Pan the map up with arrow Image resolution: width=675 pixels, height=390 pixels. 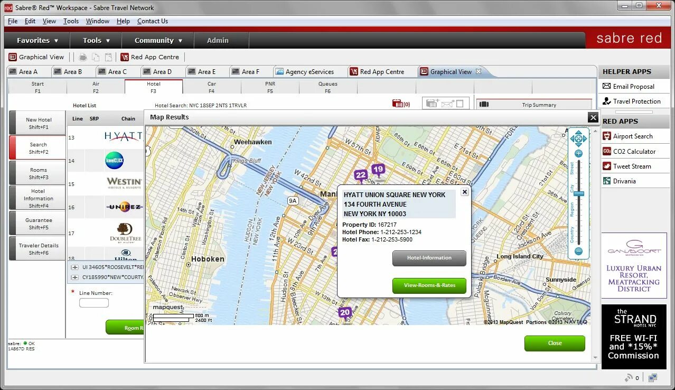tap(578, 133)
